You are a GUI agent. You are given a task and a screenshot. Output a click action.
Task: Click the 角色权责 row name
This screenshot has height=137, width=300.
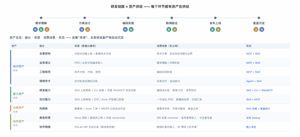coord(45,118)
